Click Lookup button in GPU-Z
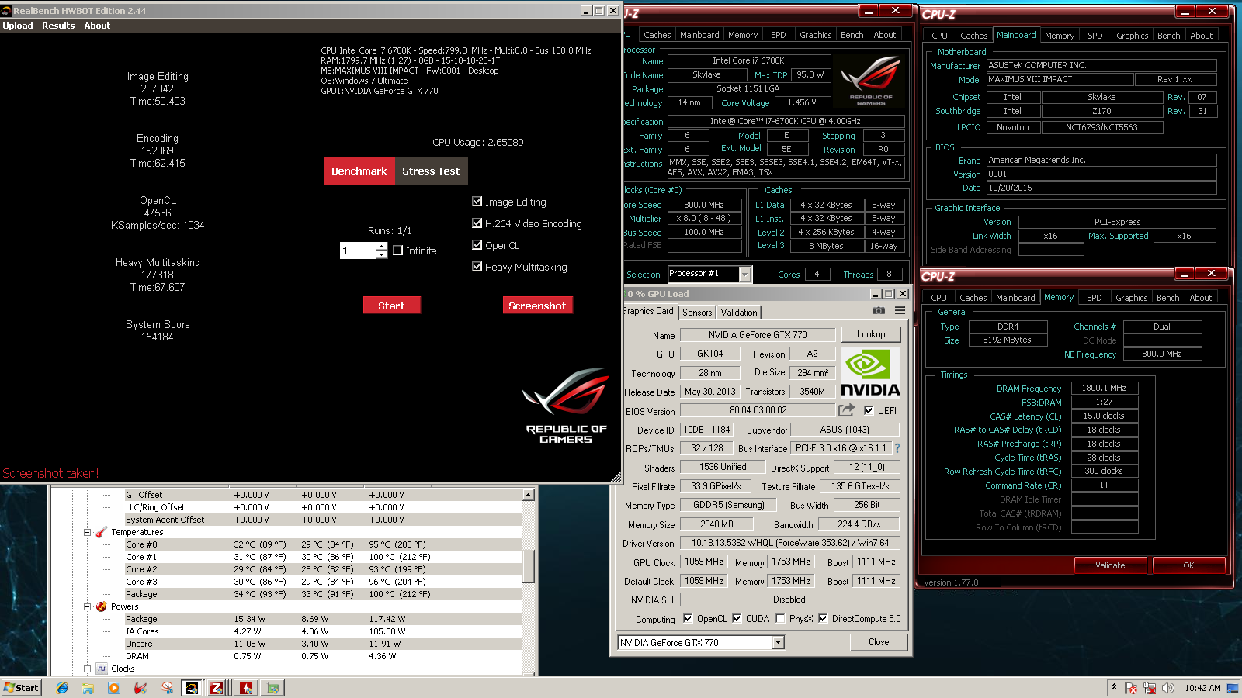Viewport: 1242px width, 698px height. (871, 334)
